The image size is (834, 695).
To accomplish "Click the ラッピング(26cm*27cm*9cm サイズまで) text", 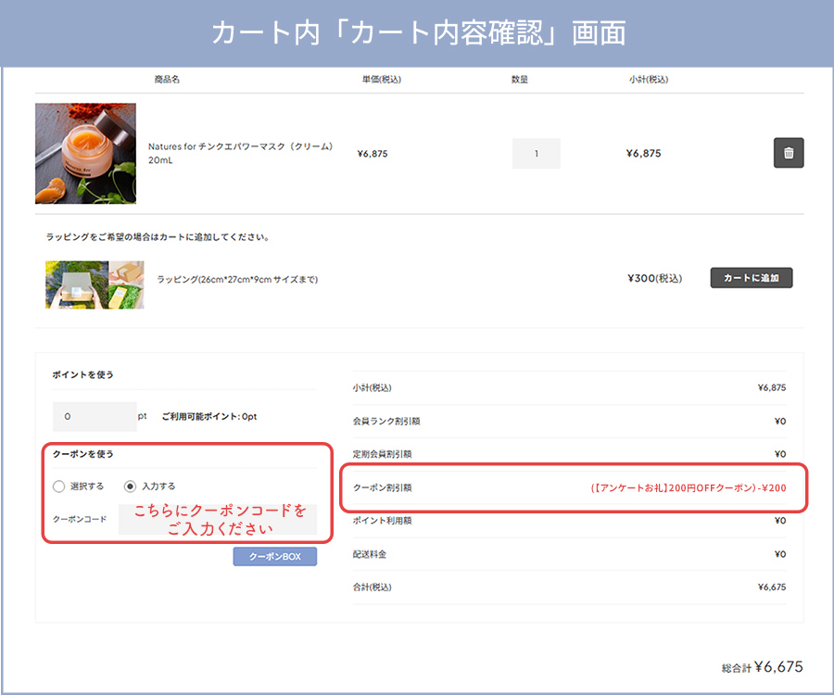I will pyautogui.click(x=237, y=279).
